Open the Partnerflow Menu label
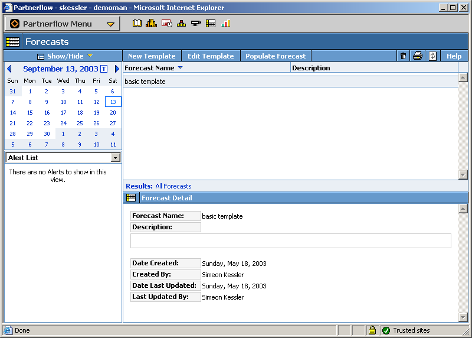This screenshot has height=338, width=472. tap(57, 24)
